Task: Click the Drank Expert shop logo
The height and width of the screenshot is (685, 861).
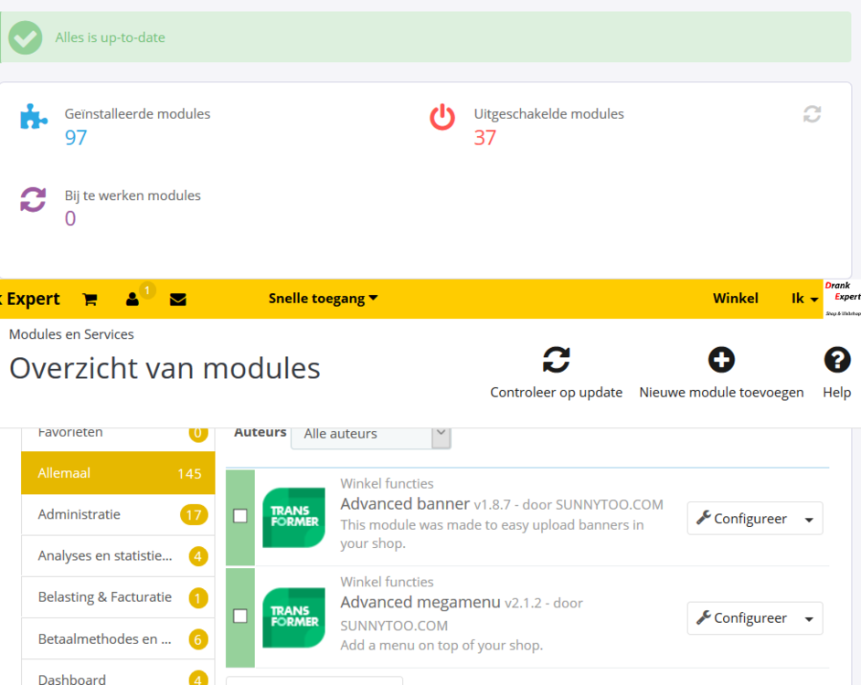Action: (x=842, y=299)
